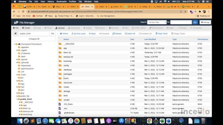The width and height of the screenshot is (223, 125).
Task: Create a new folder with + Folder
Action: point(26,28)
